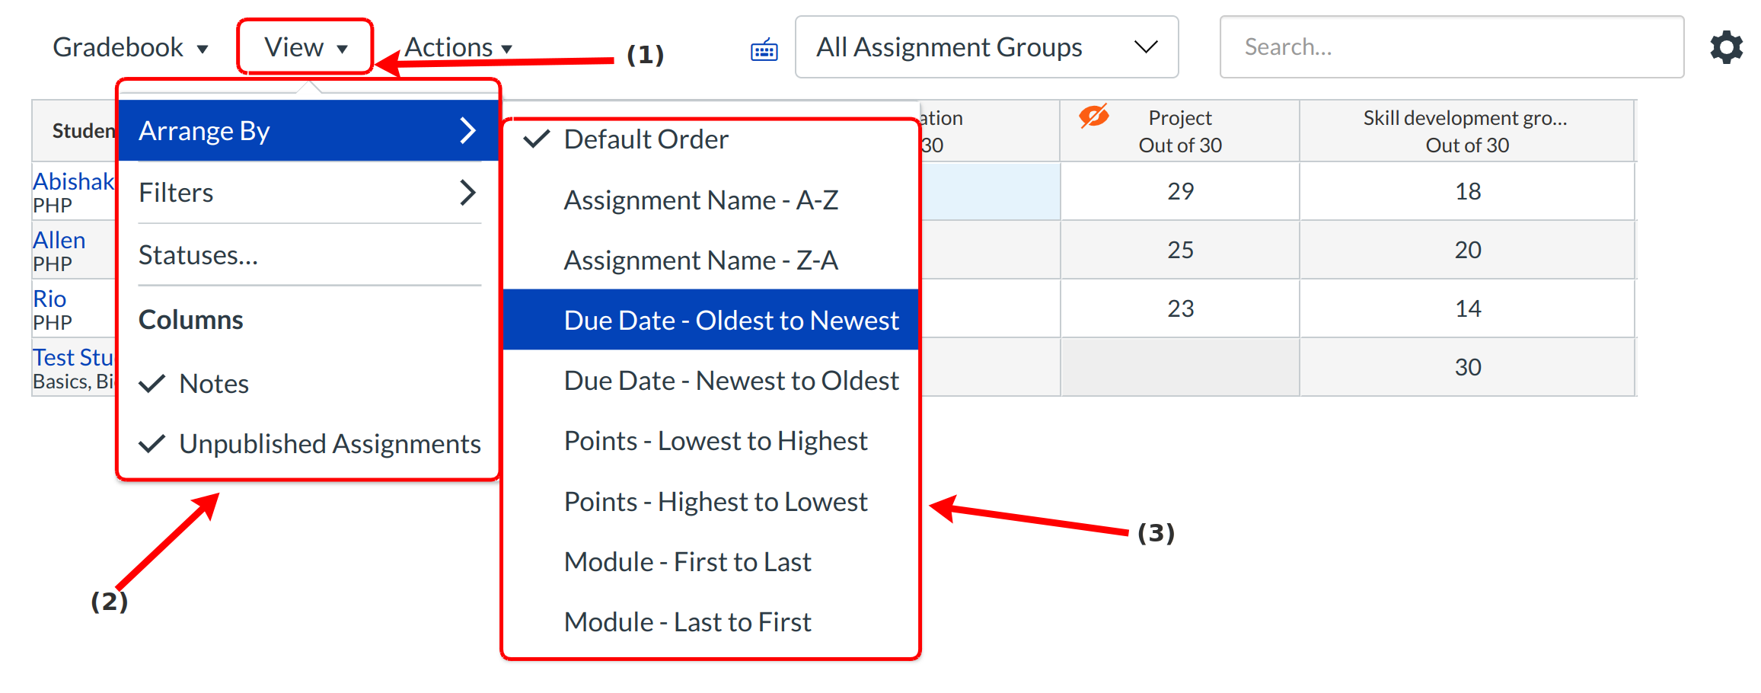Open the Statuses menu item

tap(198, 255)
